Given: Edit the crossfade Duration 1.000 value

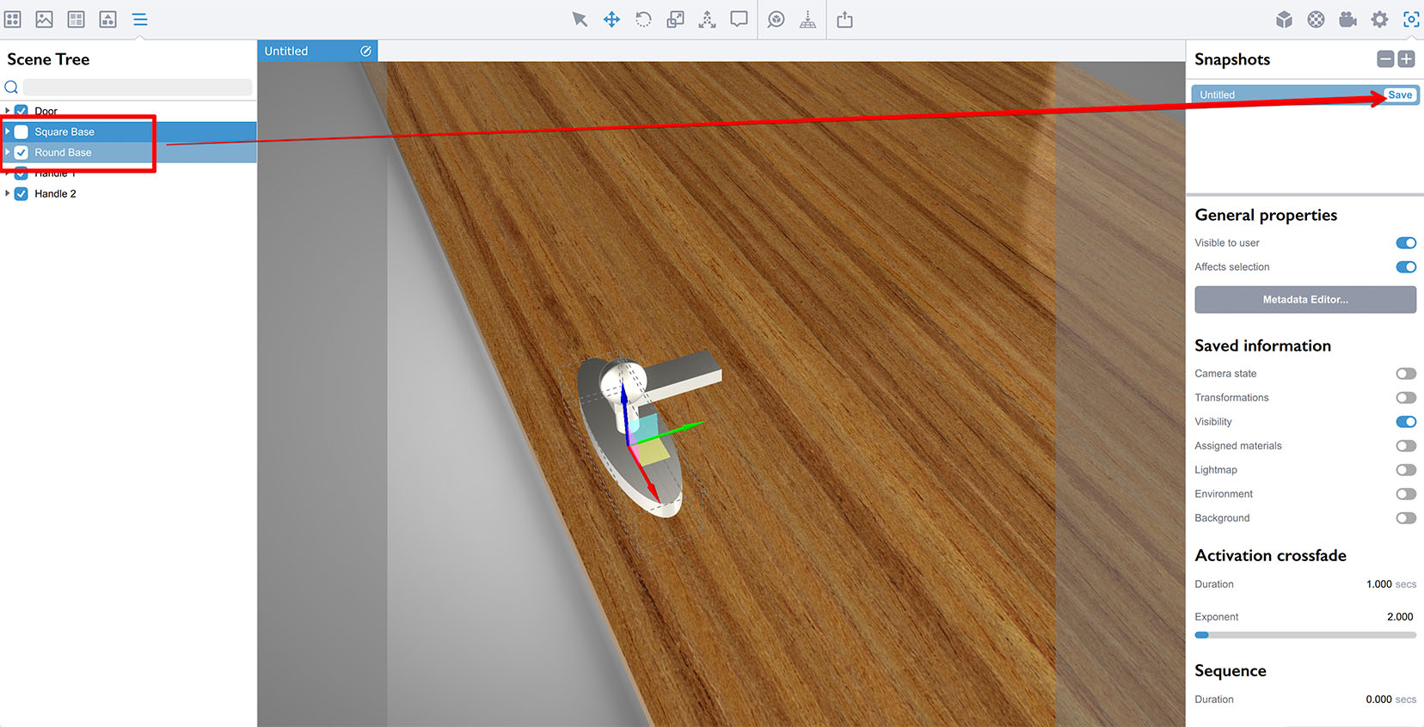Looking at the screenshot, I should click(x=1378, y=584).
